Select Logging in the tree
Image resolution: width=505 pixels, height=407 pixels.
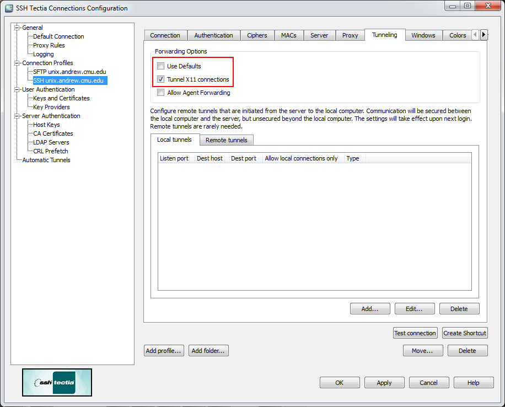coord(44,54)
